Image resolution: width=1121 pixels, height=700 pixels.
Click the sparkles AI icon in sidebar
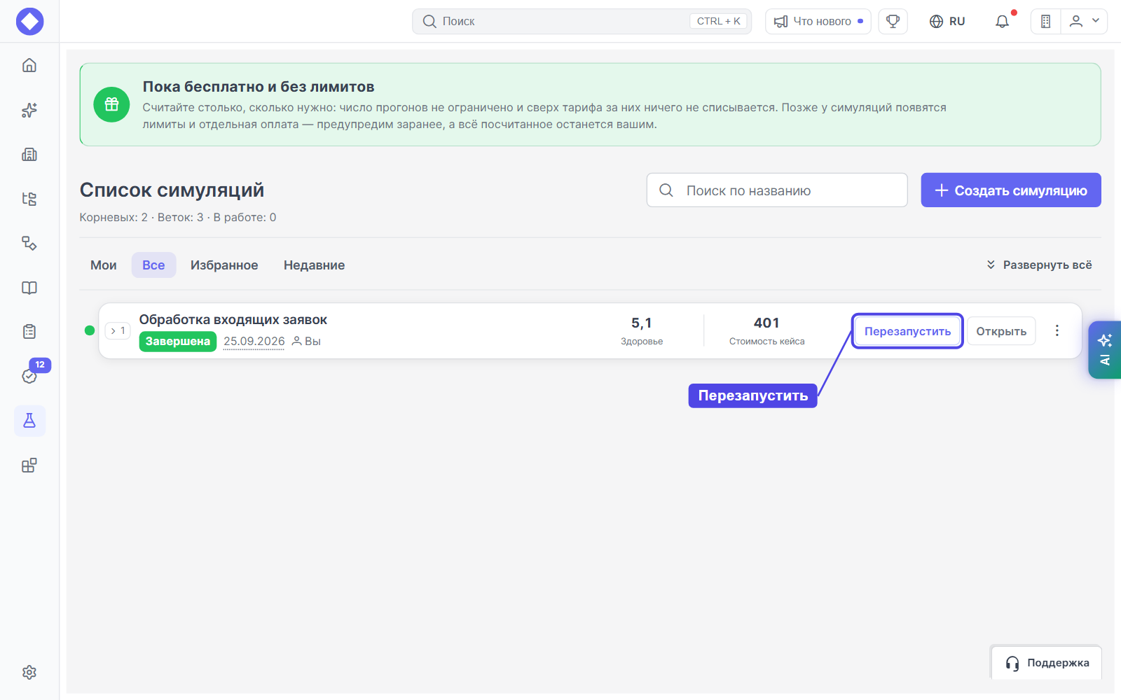tap(29, 110)
